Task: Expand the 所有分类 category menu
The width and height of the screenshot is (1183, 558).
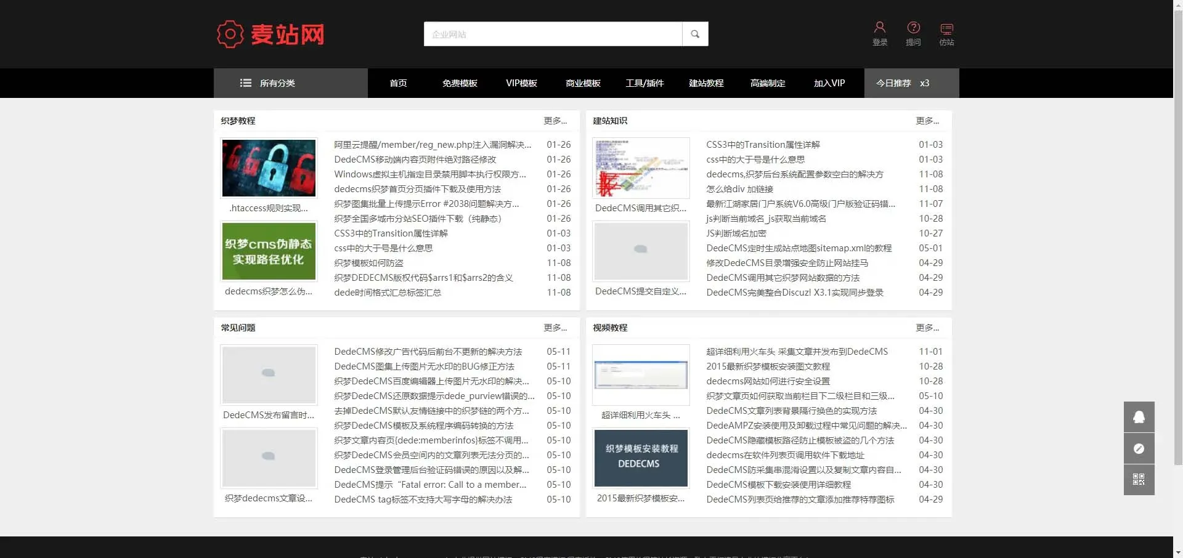Action: coord(277,83)
